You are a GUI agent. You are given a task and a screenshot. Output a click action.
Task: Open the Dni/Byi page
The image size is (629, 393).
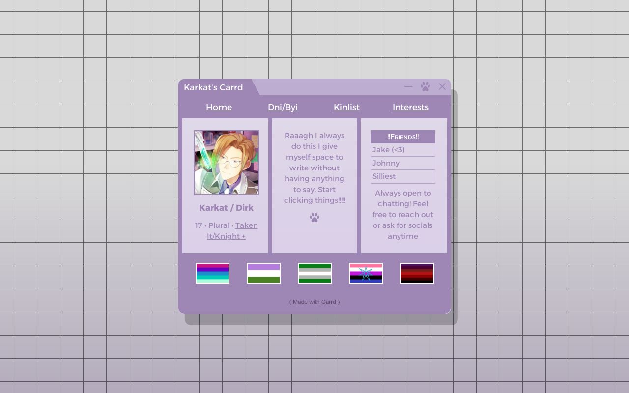click(283, 107)
